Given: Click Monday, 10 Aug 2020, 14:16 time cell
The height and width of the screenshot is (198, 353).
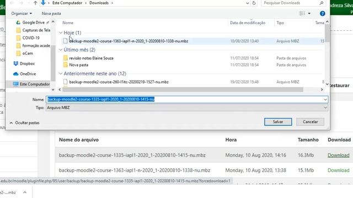Looking at the screenshot, I should coord(255,155).
